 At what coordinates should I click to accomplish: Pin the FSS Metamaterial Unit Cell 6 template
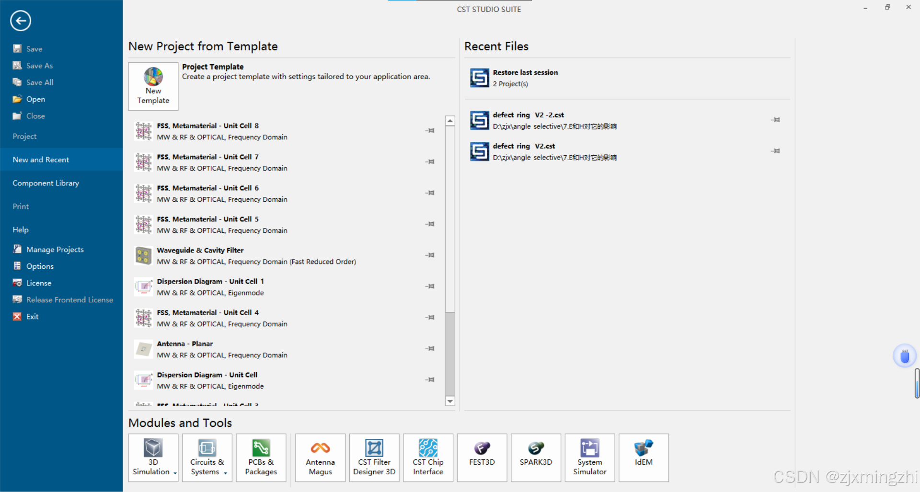point(430,193)
